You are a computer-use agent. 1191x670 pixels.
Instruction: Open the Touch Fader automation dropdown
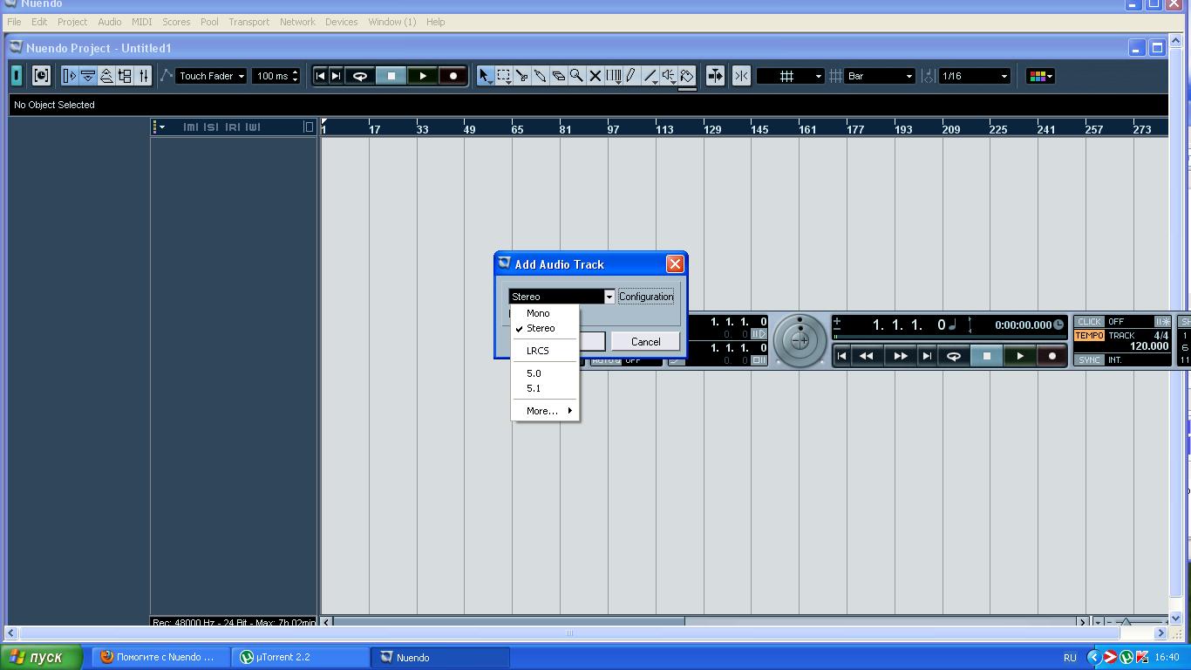click(x=212, y=76)
